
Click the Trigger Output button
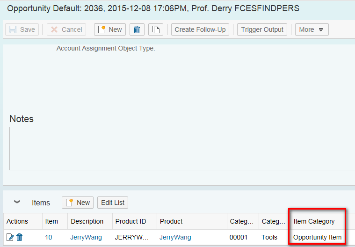click(262, 29)
